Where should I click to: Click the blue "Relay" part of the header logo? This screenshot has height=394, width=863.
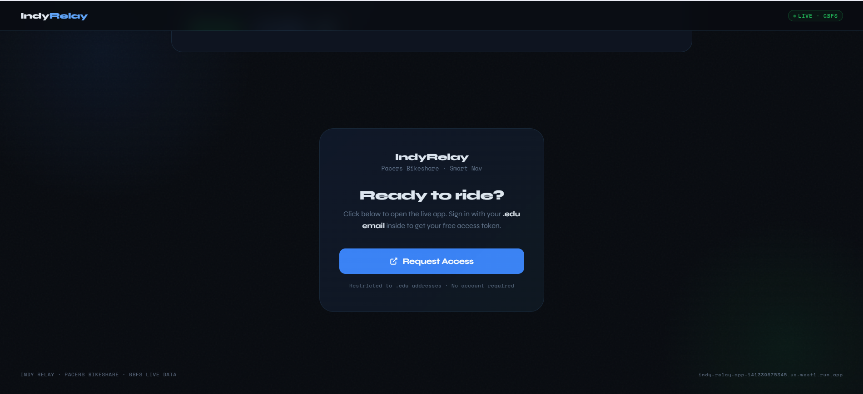coord(69,16)
